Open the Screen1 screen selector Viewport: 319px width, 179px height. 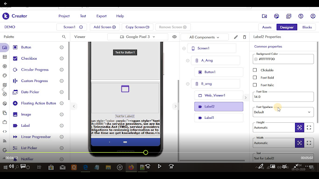tap(72, 27)
